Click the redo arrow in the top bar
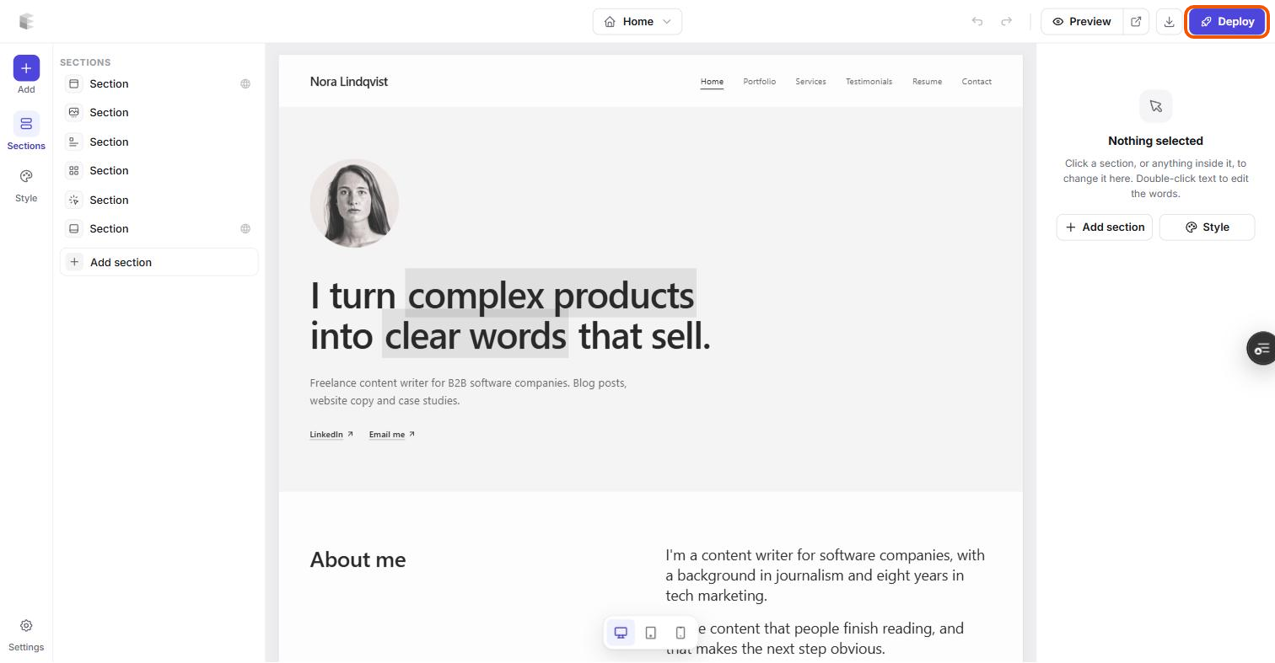 1006,22
